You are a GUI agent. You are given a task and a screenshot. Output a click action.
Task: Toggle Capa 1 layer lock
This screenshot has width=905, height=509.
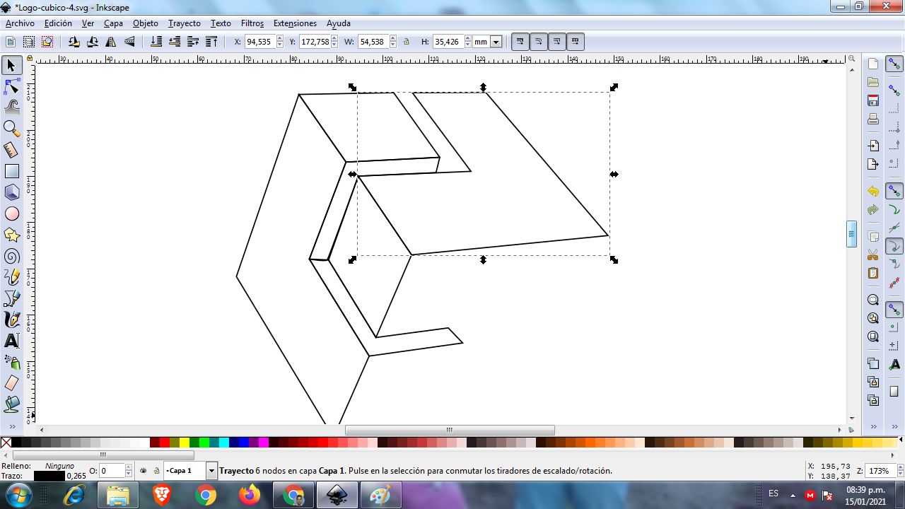click(156, 470)
